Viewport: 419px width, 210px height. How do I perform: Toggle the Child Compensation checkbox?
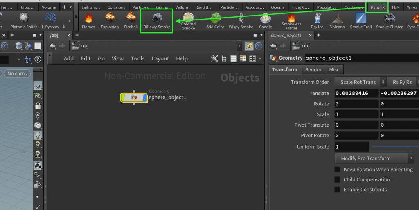pyautogui.click(x=338, y=180)
